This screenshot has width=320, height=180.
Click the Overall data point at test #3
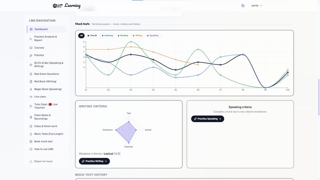[131, 54]
